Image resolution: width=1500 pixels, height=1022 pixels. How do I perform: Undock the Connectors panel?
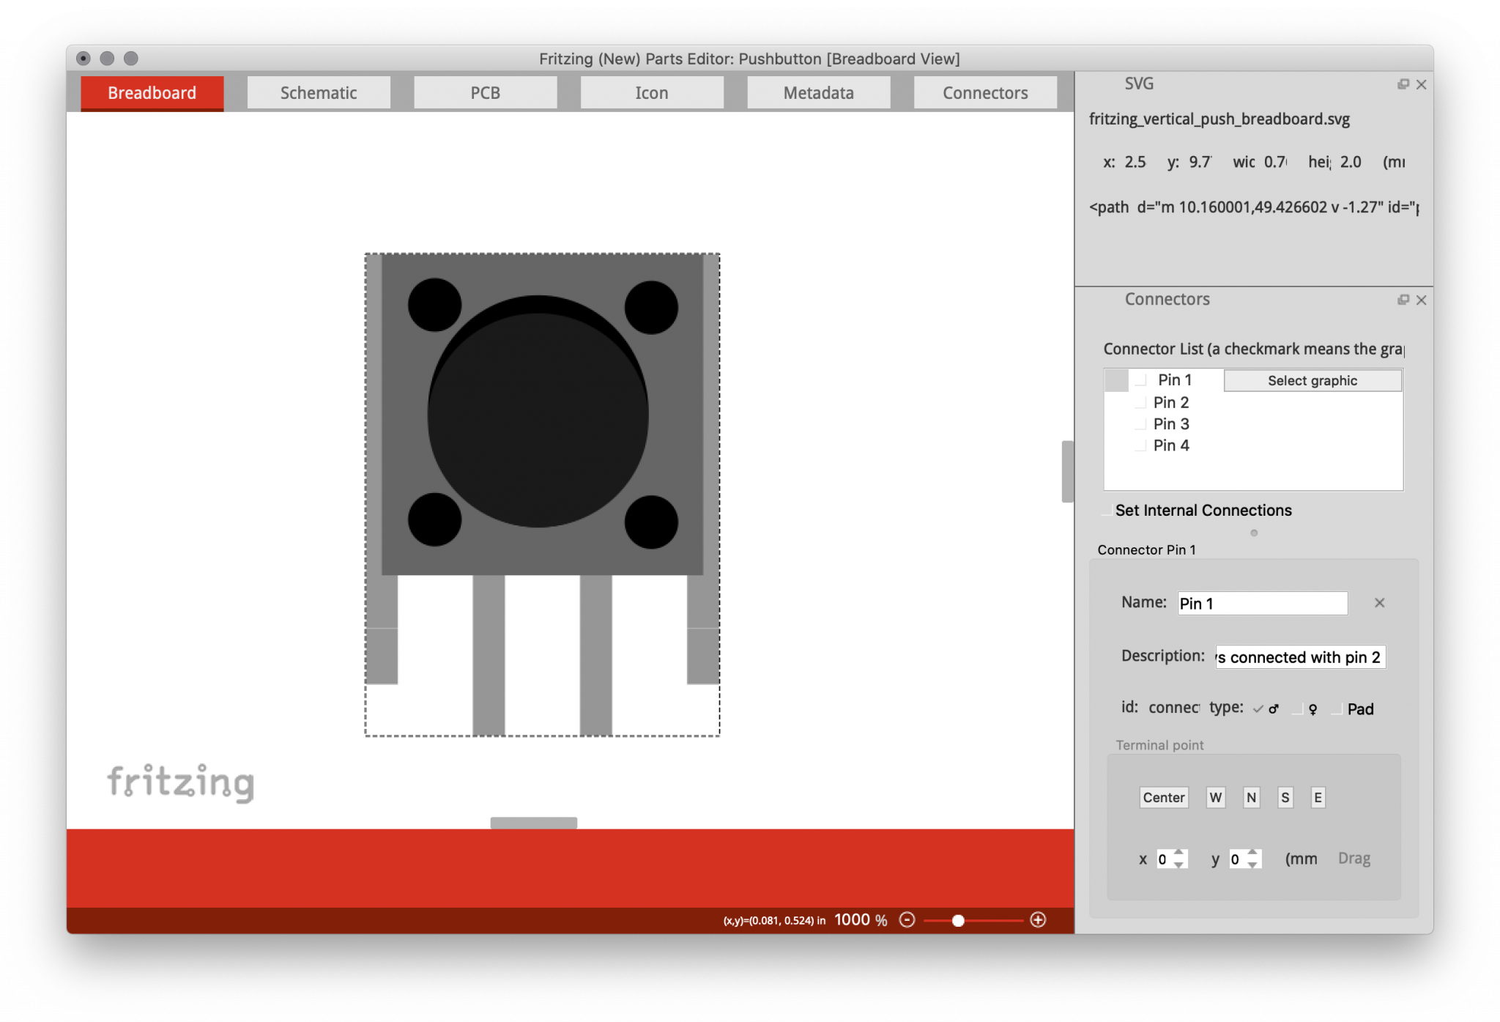tap(1403, 300)
